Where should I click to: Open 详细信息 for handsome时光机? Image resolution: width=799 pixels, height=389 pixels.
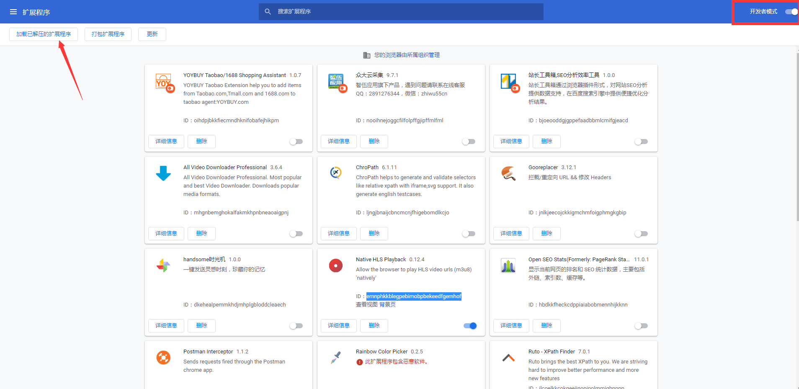166,326
